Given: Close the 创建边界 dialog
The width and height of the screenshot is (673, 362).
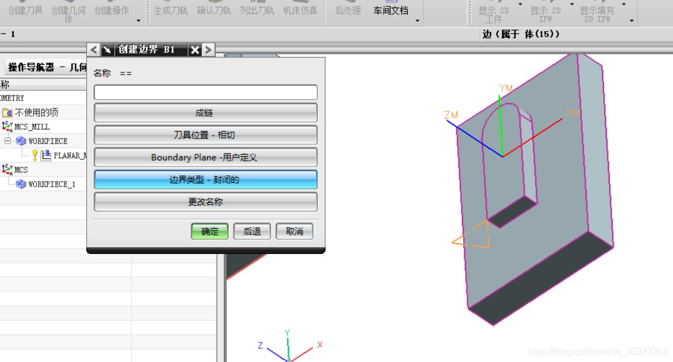Looking at the screenshot, I should click(x=195, y=50).
